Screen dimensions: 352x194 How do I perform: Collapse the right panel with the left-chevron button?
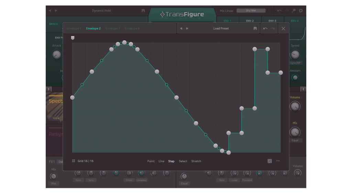click(303, 89)
